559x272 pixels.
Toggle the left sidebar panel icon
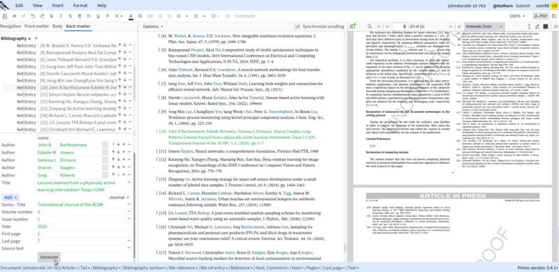pos(5,16)
